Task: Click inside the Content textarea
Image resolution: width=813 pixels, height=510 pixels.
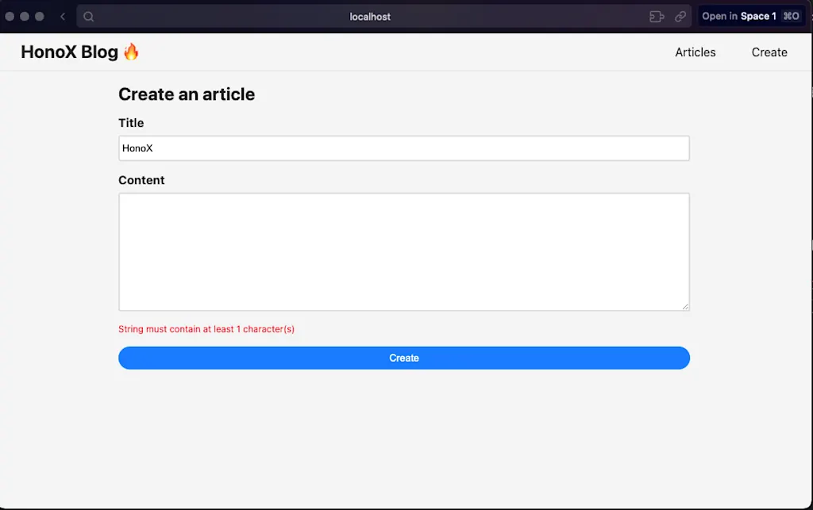Action: [x=404, y=251]
